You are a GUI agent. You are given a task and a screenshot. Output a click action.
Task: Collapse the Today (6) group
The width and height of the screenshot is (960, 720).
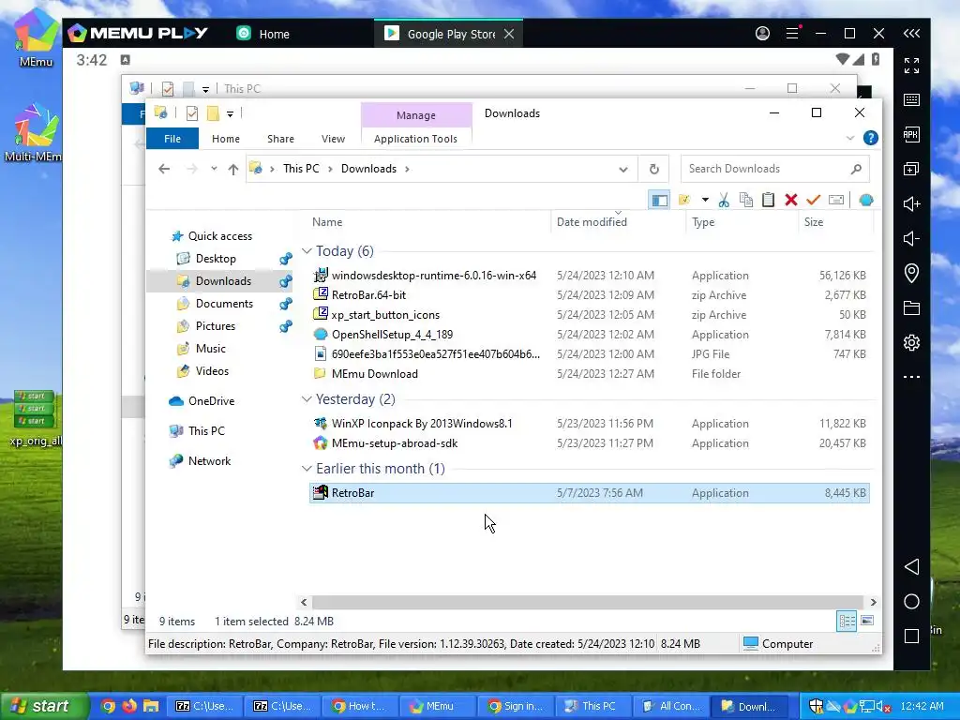[x=307, y=251]
